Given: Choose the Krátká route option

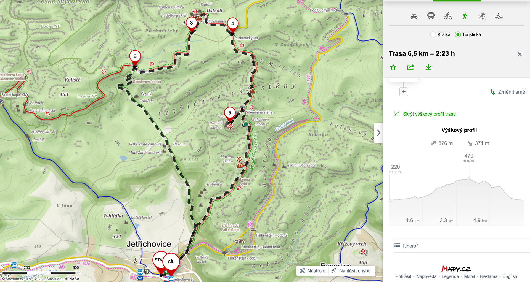Looking at the screenshot, I should coord(440,34).
